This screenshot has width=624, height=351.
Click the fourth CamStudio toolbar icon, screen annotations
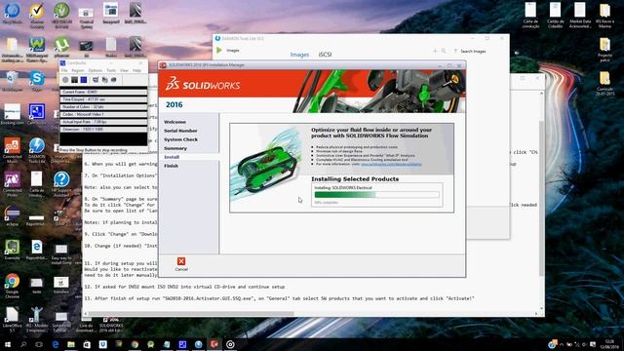(96, 80)
